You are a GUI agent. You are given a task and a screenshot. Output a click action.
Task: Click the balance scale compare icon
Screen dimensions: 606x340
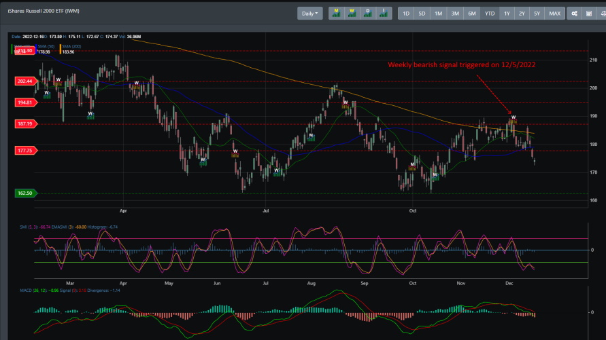tap(602, 14)
